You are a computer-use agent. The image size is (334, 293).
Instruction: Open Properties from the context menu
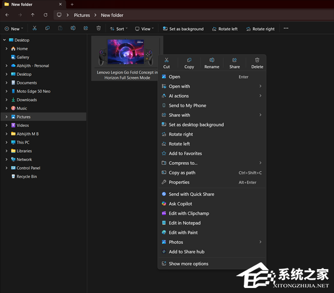(x=212, y=182)
